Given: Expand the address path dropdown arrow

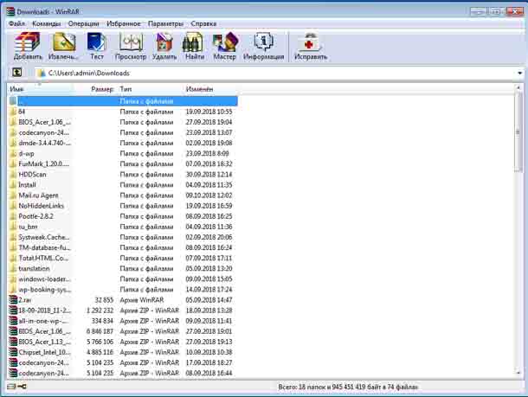Looking at the screenshot, I should [519, 73].
